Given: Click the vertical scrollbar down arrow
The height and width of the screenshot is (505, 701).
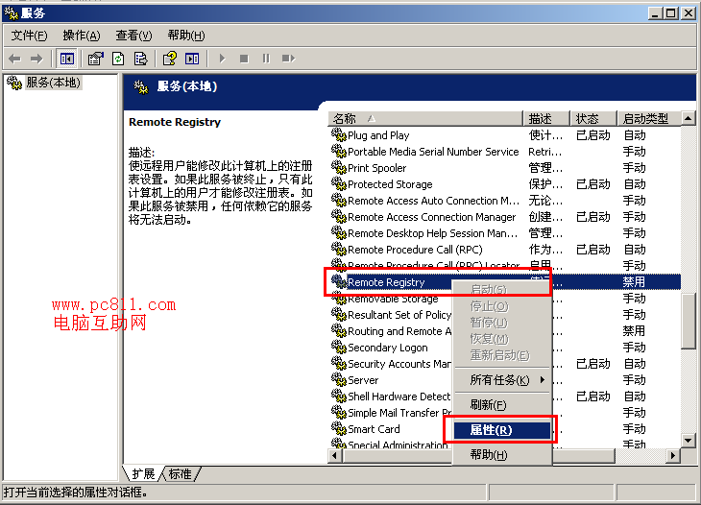Looking at the screenshot, I should coord(688,440).
